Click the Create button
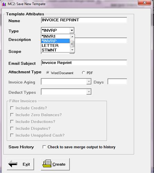The image size is (154, 173). (x=55, y=164)
